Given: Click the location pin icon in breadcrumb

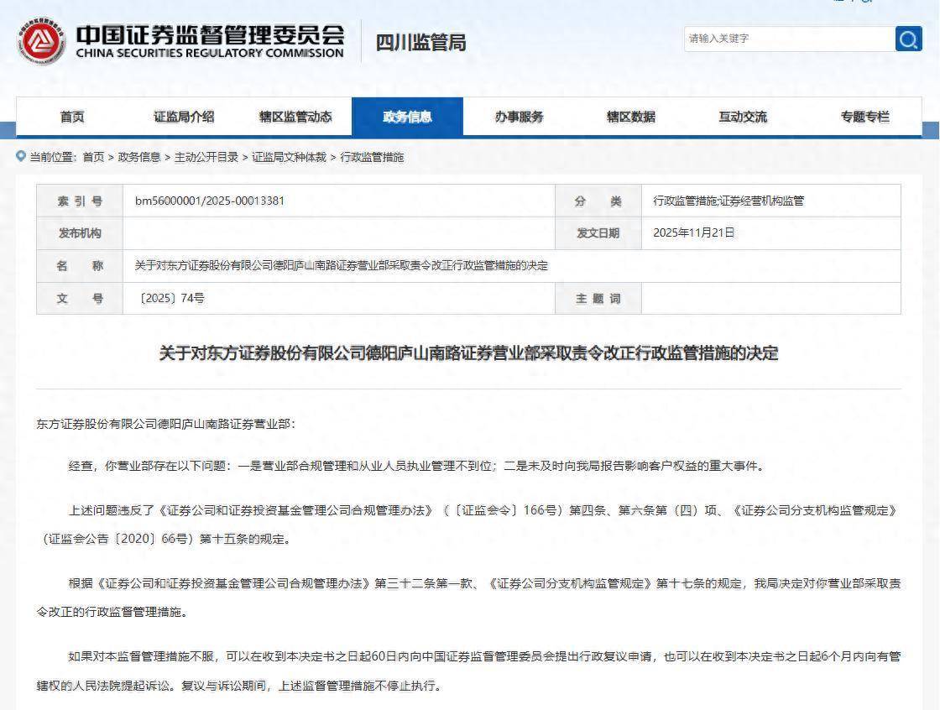Looking at the screenshot, I should point(22,157).
